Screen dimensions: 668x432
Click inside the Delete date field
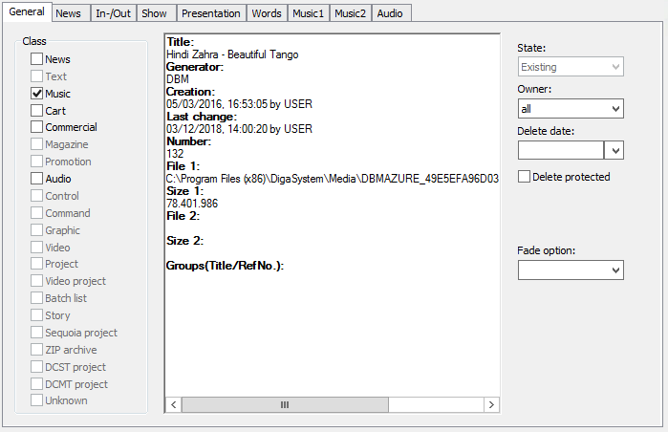point(561,150)
